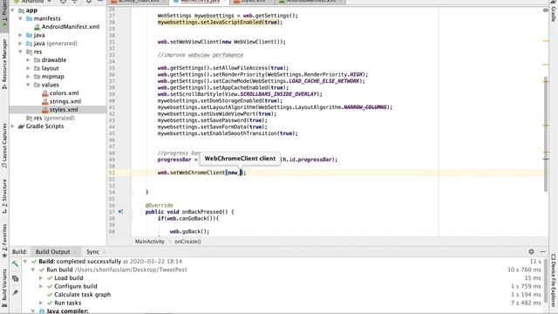Open AndroidManifest.xml in the project tree
The height and width of the screenshot is (314, 558).
coord(71,27)
